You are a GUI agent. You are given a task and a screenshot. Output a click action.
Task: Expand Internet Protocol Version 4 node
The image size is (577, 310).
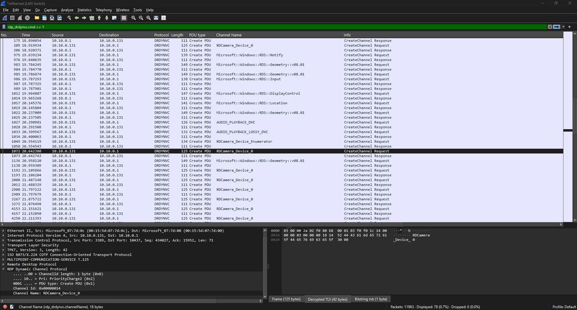pyautogui.click(x=3, y=236)
